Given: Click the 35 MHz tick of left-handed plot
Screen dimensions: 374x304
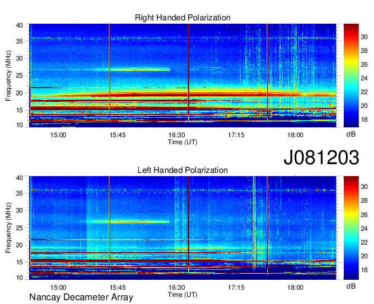Looking at the screenshot, I should click(x=19, y=193).
